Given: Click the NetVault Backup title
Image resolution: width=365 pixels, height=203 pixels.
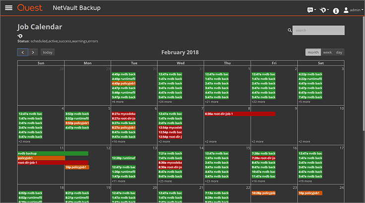Looking at the screenshot, I should 76,8.
